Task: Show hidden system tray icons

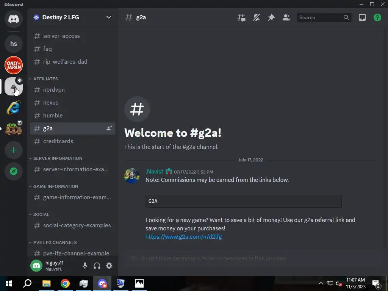Action: [321, 283]
